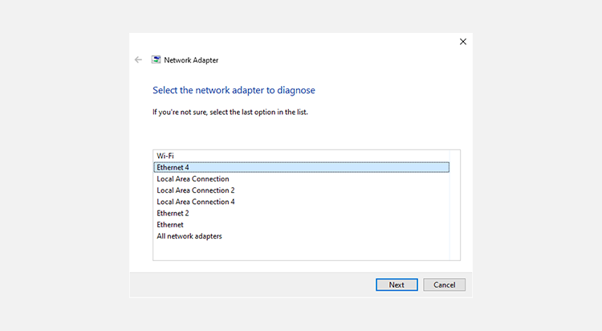Click the Network Adapter troubleshooter icon

click(x=157, y=59)
